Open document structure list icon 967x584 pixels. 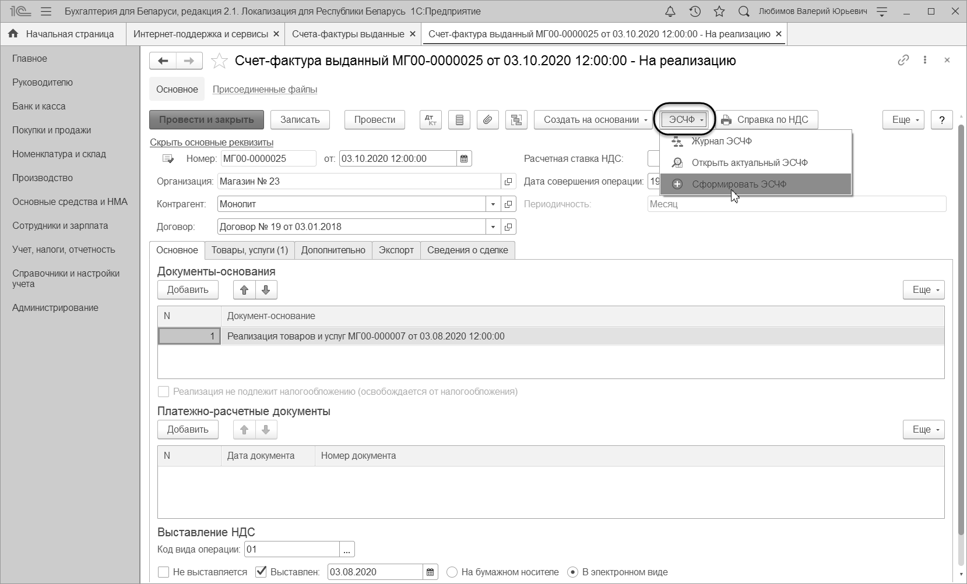(x=459, y=119)
